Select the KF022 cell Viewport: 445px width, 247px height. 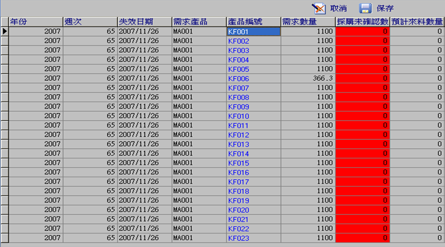[254, 228]
